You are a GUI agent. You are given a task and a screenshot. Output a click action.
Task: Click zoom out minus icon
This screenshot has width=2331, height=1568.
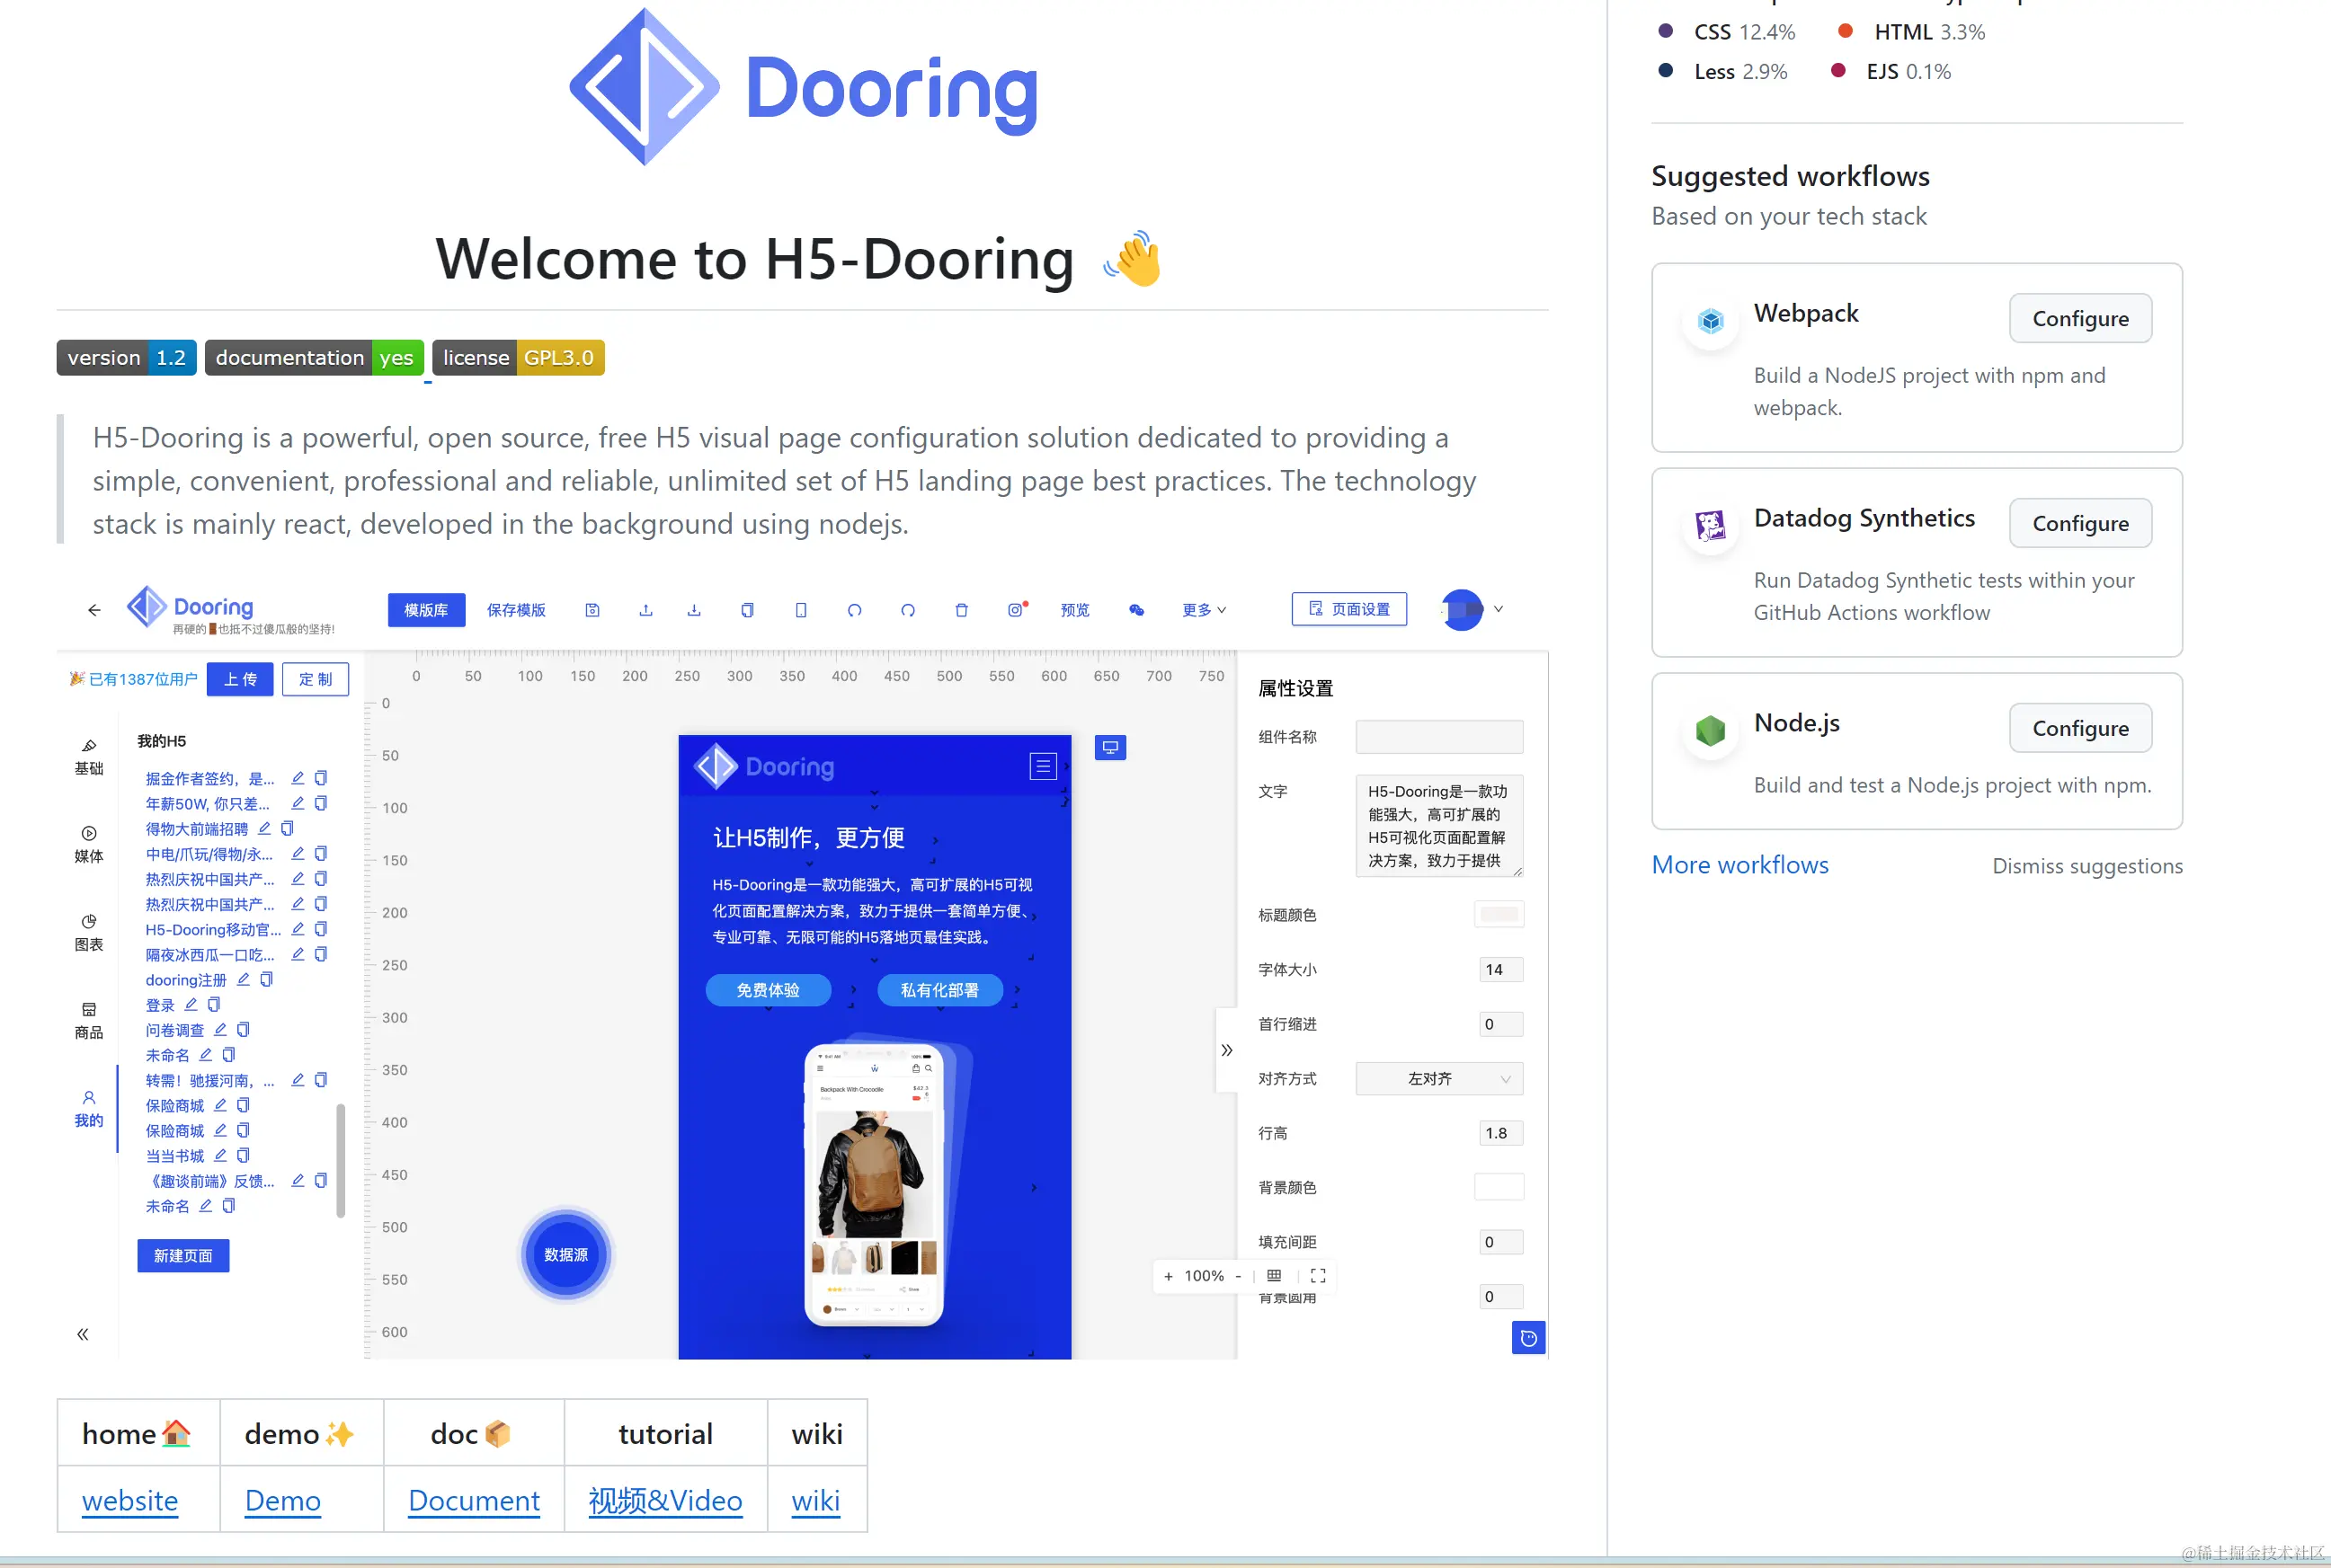point(1239,1276)
